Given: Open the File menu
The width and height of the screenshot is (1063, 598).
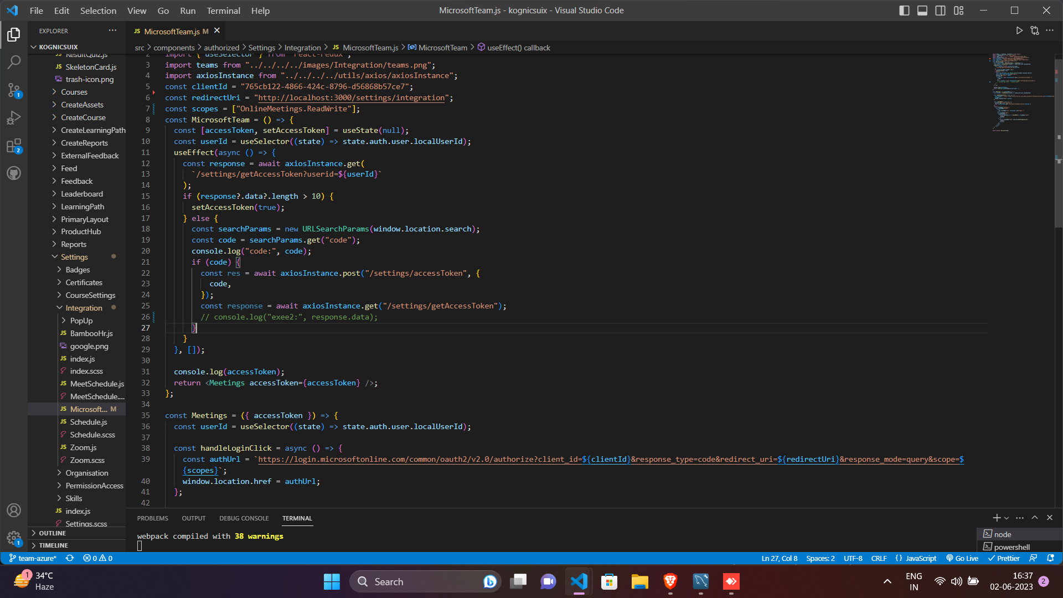Looking at the screenshot, I should pyautogui.click(x=37, y=11).
